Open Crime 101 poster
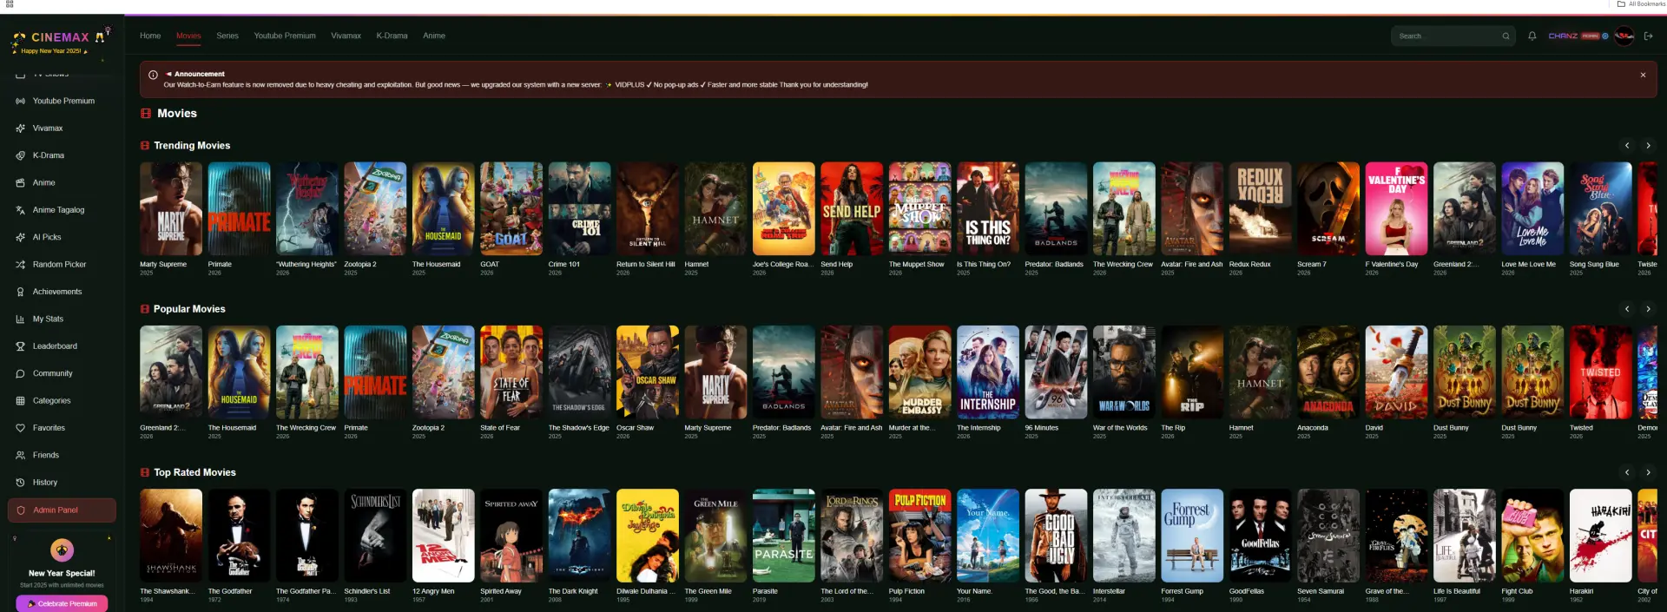 (579, 208)
